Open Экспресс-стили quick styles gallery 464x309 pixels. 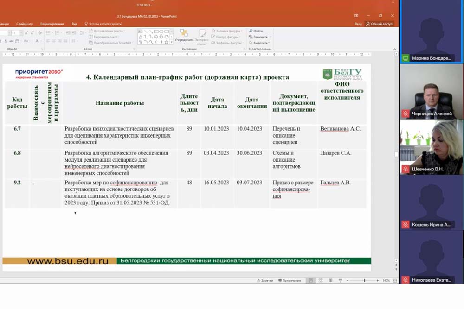click(x=202, y=35)
